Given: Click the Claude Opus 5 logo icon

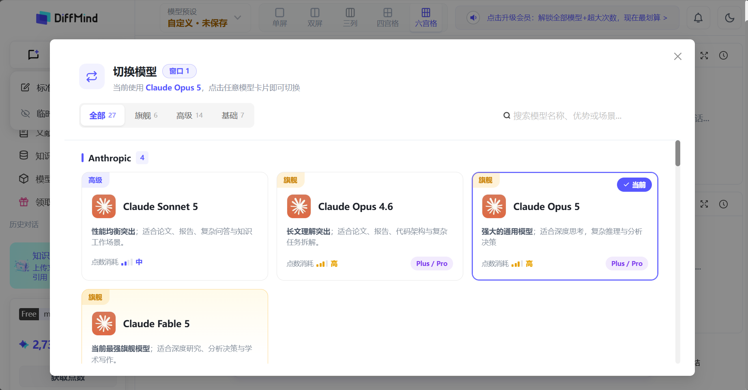Looking at the screenshot, I should coord(494,206).
